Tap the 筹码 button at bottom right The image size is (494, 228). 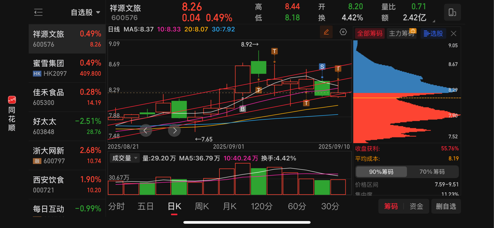391,206
